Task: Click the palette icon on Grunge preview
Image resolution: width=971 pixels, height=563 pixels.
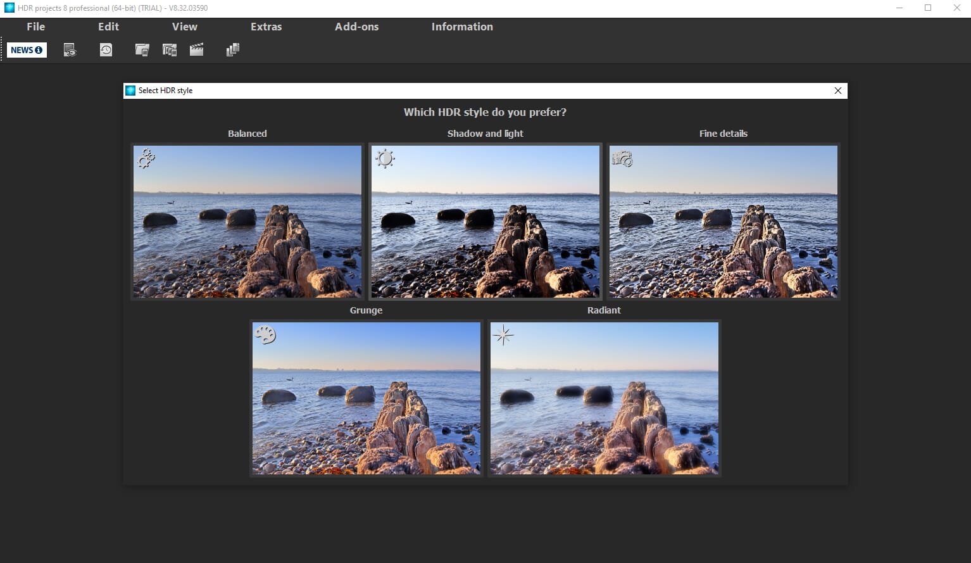Action: click(x=265, y=334)
